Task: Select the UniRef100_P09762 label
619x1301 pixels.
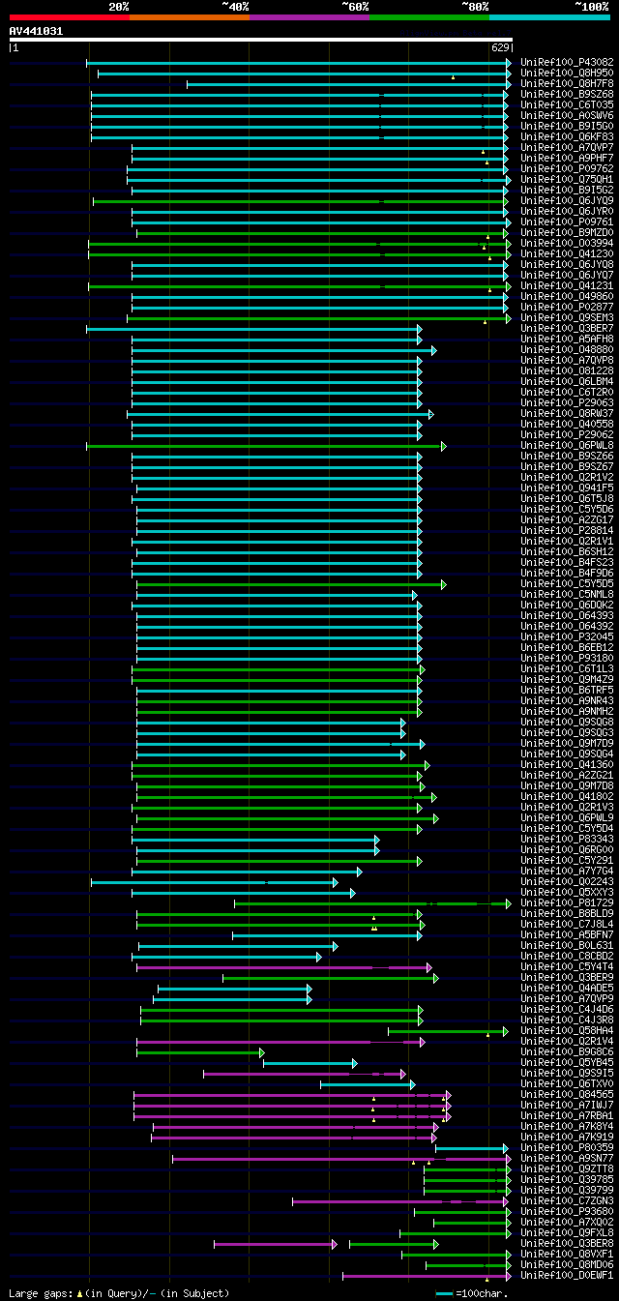Action: pyautogui.click(x=565, y=168)
